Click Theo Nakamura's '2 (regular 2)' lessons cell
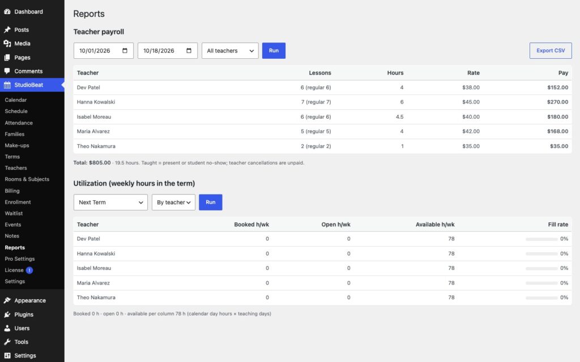The image size is (580, 362). point(316,146)
